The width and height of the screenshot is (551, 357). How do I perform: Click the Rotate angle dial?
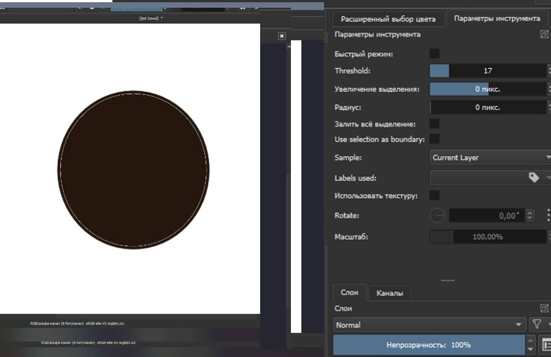click(437, 215)
